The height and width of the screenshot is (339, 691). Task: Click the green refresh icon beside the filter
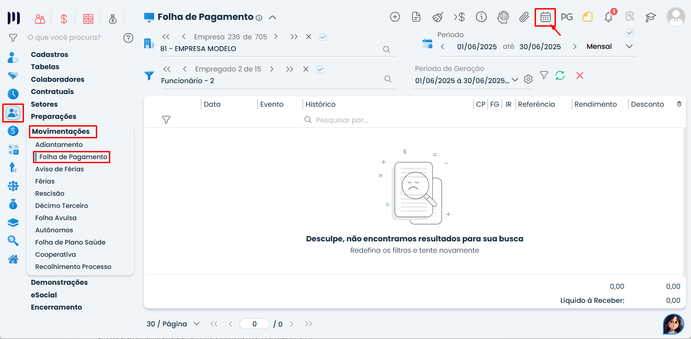click(560, 75)
